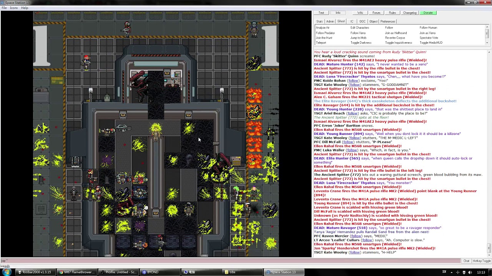Click the EN language indicator in the tray

[x=444, y=272]
